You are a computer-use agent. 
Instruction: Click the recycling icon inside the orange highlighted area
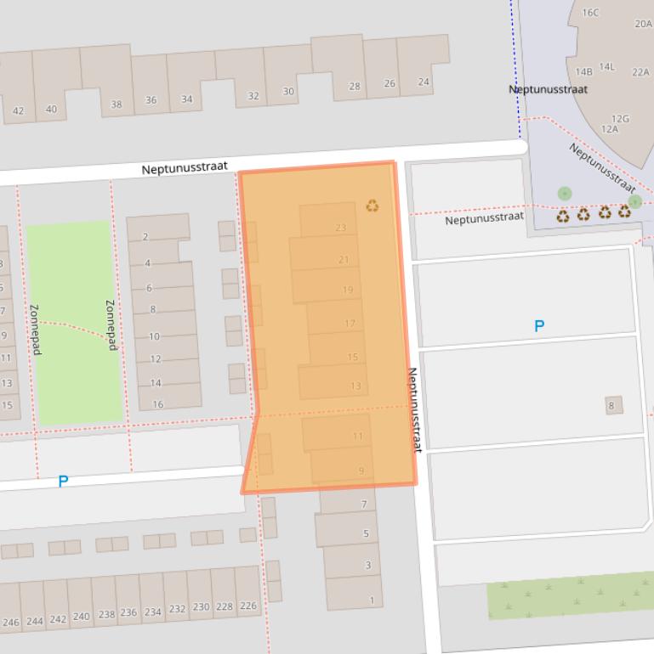click(372, 206)
